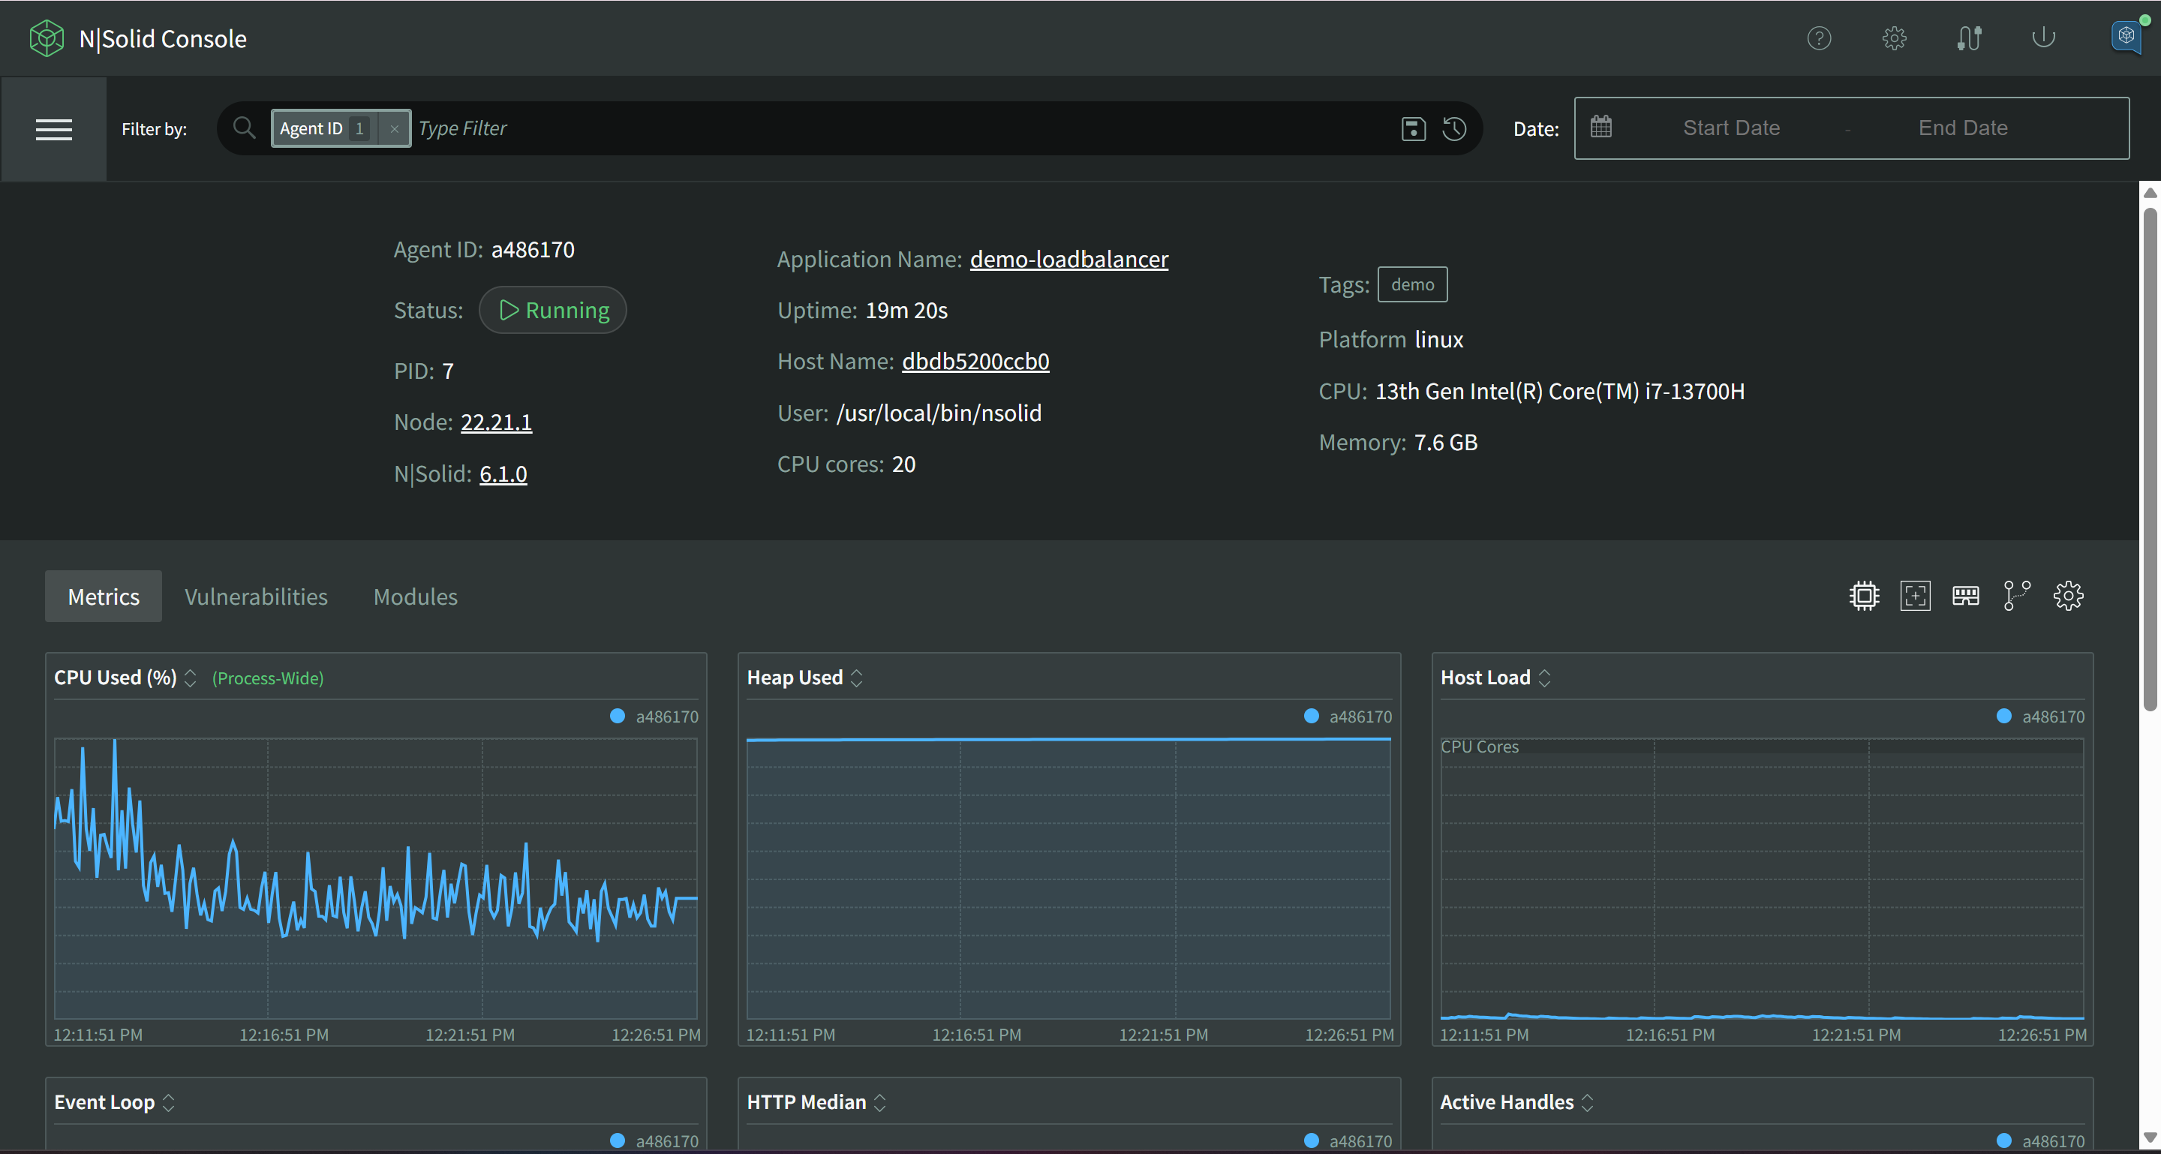Click the help question mark icon in header

1819,38
